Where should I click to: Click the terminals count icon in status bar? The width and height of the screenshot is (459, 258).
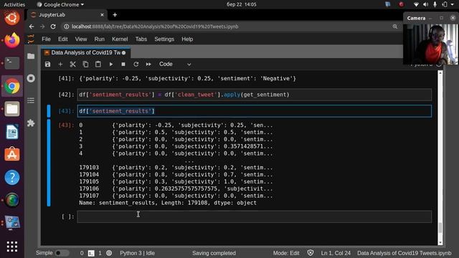(x=91, y=253)
